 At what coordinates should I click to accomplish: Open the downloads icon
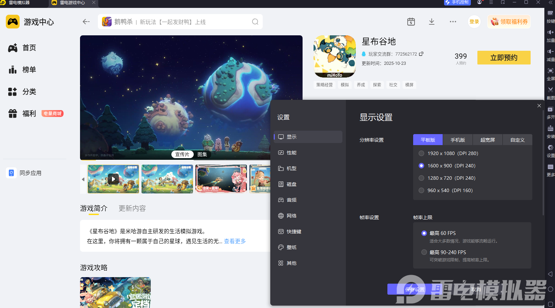pyautogui.click(x=432, y=22)
